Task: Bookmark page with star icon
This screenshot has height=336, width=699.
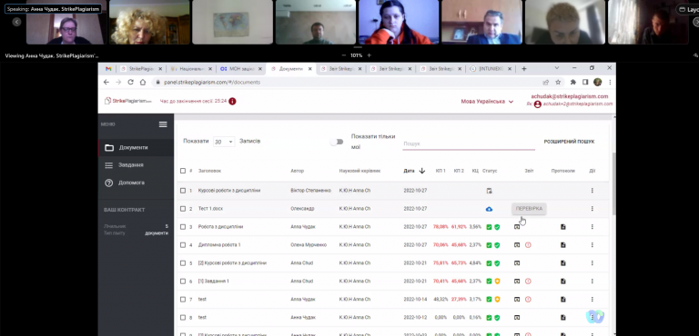Action: pyautogui.click(x=558, y=82)
